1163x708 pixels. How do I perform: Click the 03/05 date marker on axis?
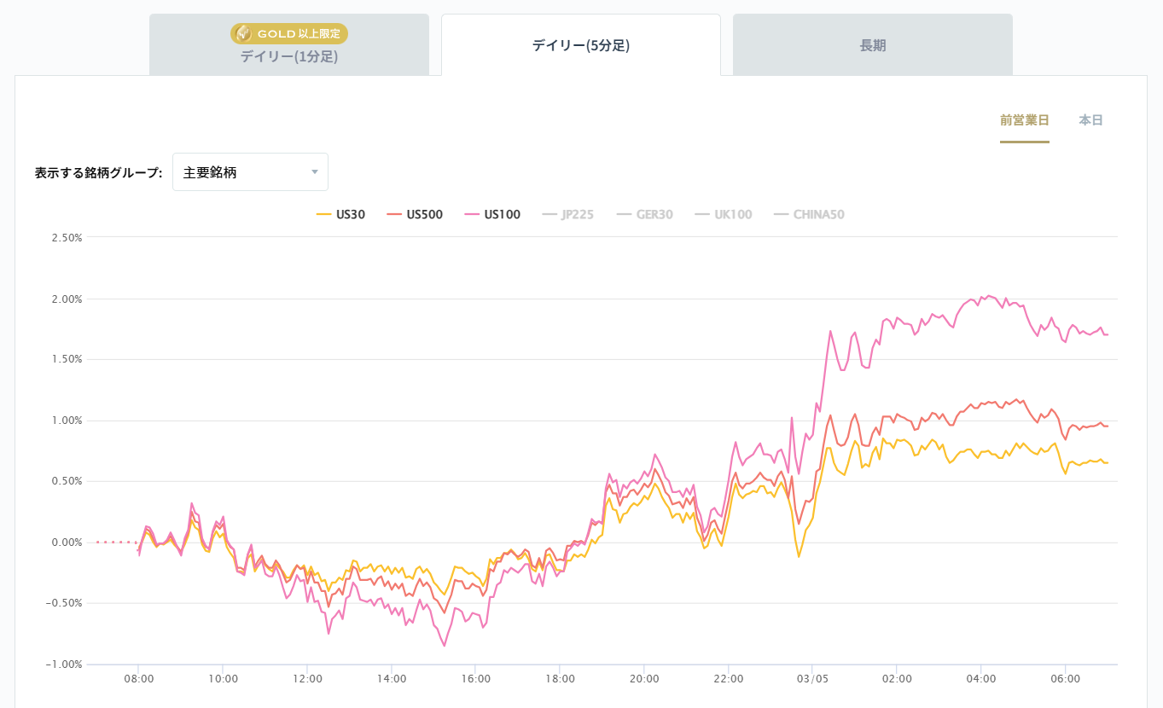pyautogui.click(x=812, y=679)
